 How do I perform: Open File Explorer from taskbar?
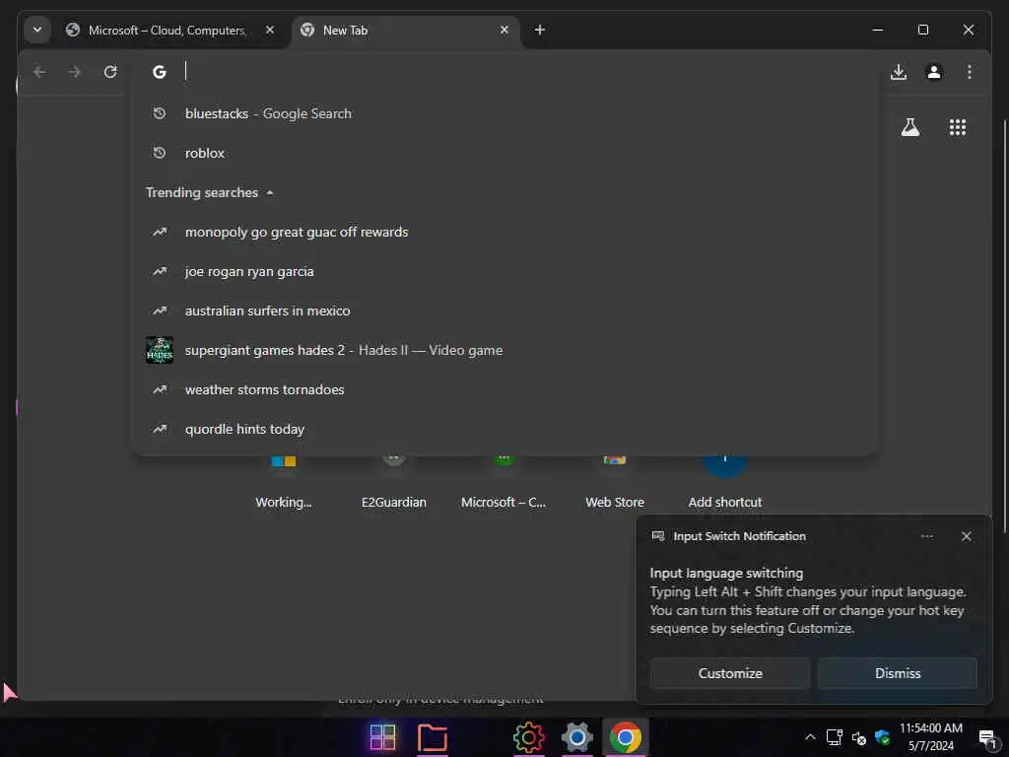433,737
